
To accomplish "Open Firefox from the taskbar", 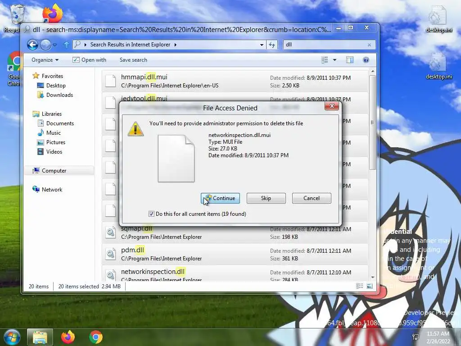I will pos(68,337).
